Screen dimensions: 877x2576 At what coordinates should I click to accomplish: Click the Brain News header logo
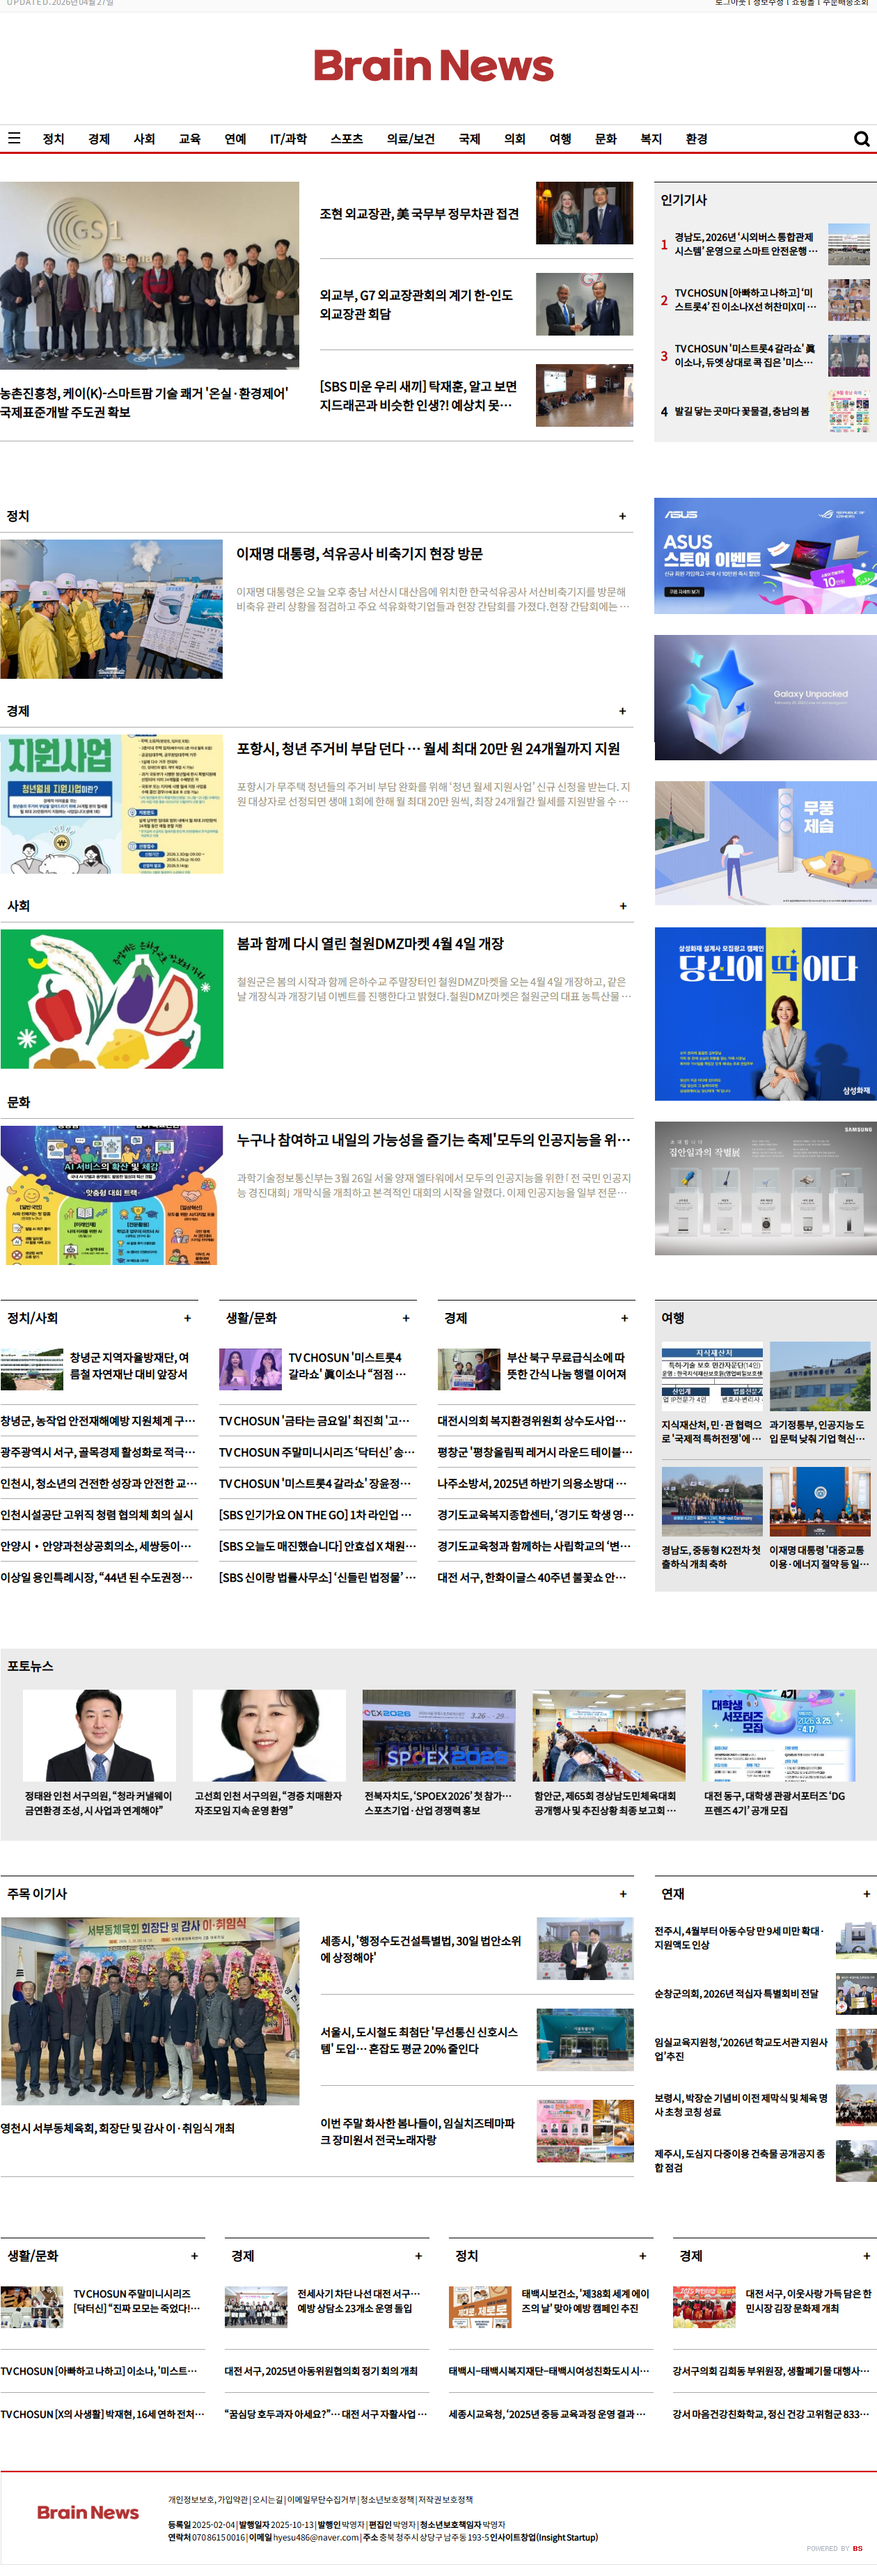point(433,66)
